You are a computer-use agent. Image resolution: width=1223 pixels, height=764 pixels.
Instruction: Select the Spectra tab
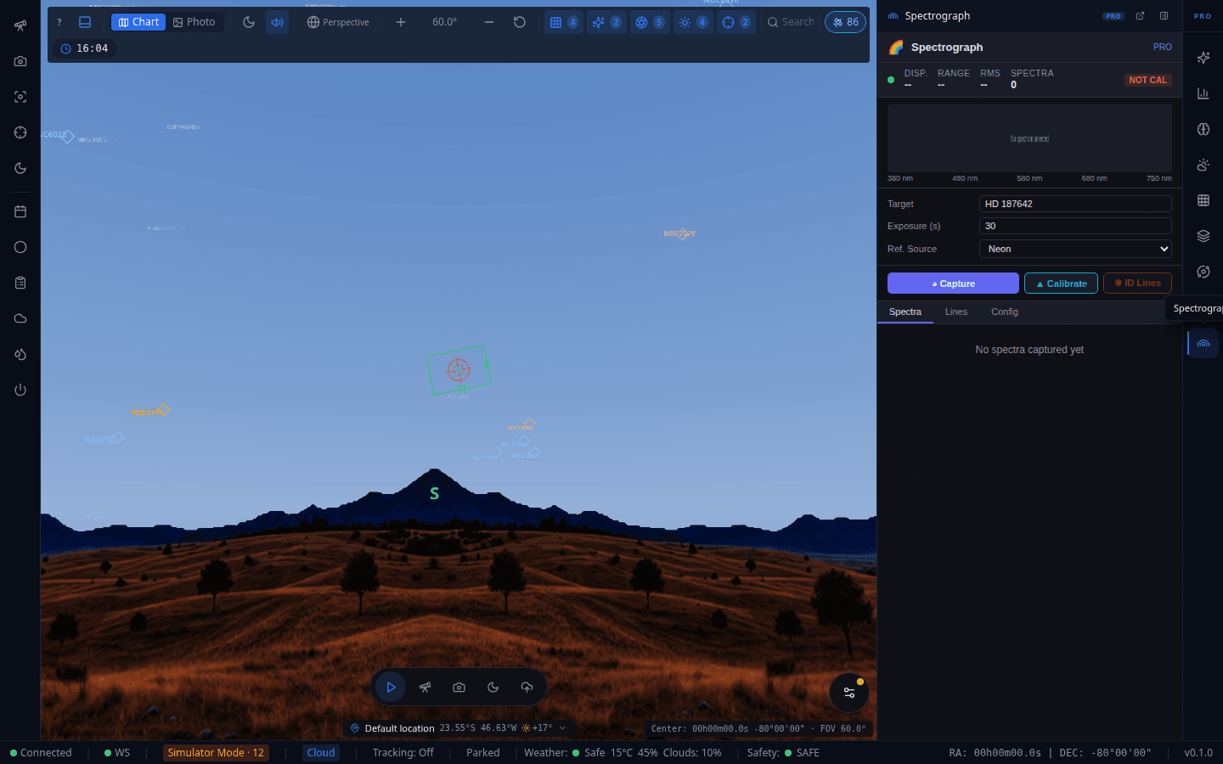[x=905, y=312]
